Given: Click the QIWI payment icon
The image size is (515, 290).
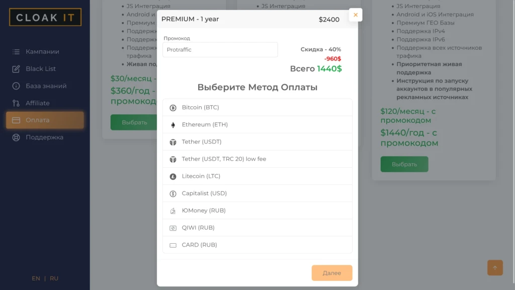Looking at the screenshot, I should tap(173, 228).
